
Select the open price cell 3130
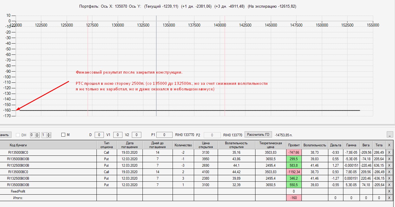click(206, 152)
